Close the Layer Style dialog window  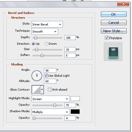tap(123, 4)
